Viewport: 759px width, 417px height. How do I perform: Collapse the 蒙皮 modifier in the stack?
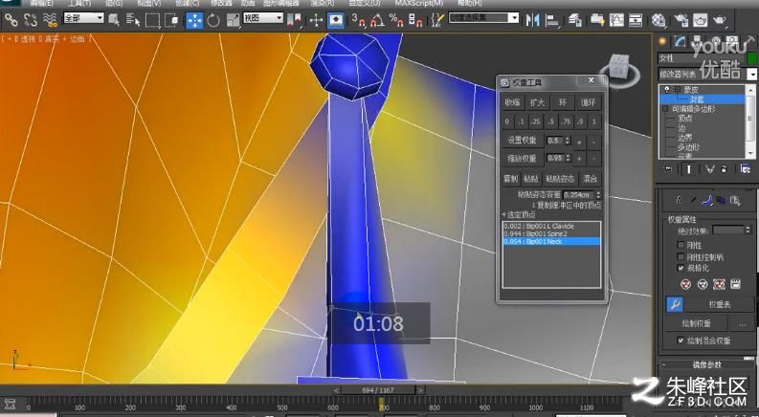677,90
